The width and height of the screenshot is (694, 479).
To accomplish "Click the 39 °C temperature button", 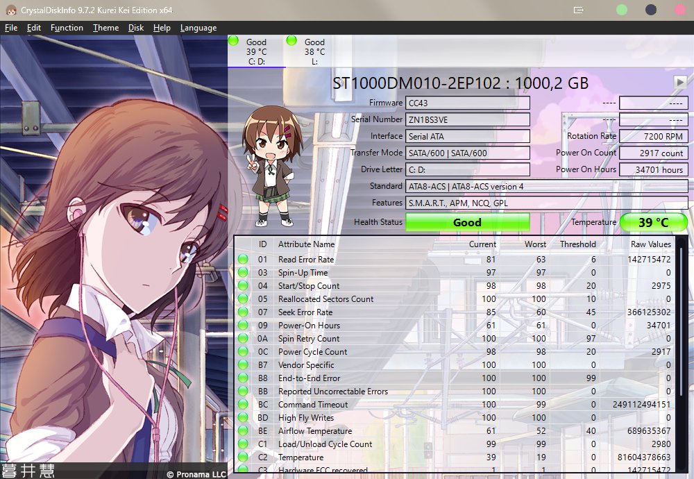I will coord(653,222).
